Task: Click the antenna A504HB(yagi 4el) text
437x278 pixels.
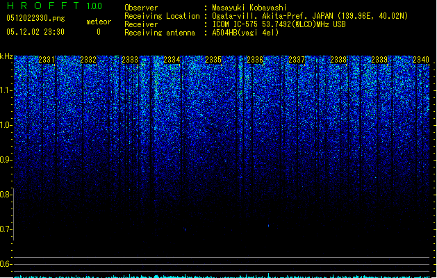Action: click(245, 33)
